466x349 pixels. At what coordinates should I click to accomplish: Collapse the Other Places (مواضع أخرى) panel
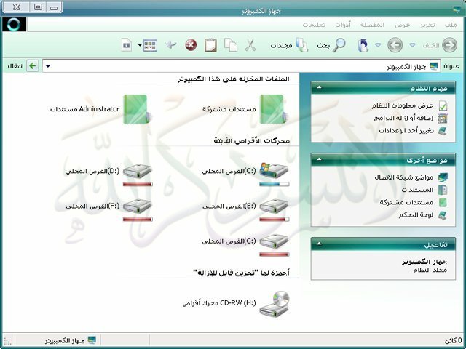tap(319, 159)
